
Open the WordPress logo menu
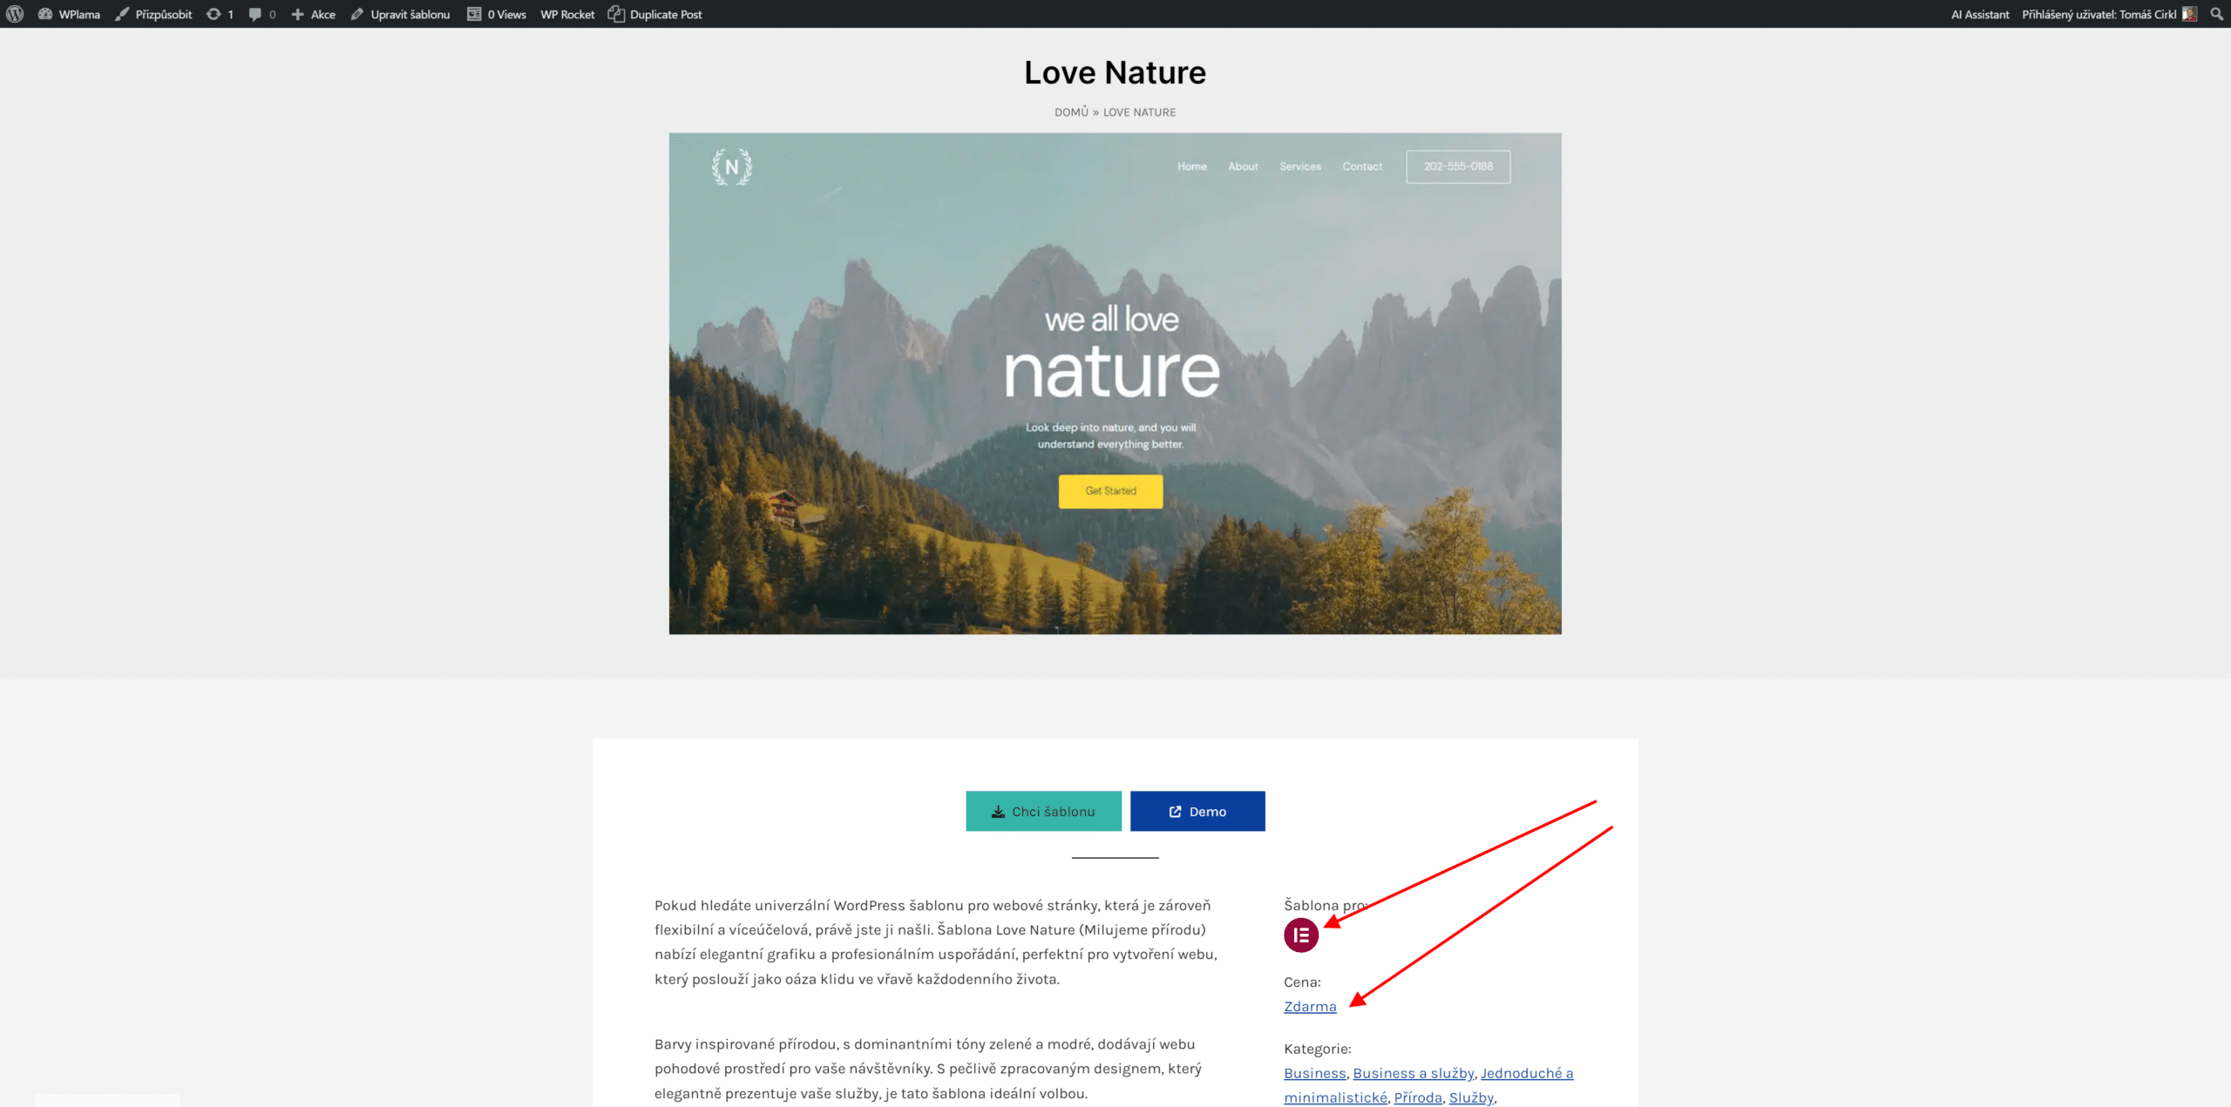[x=15, y=14]
